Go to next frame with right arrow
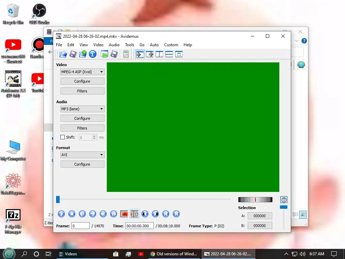This screenshot has height=259, width=345. 93,214
